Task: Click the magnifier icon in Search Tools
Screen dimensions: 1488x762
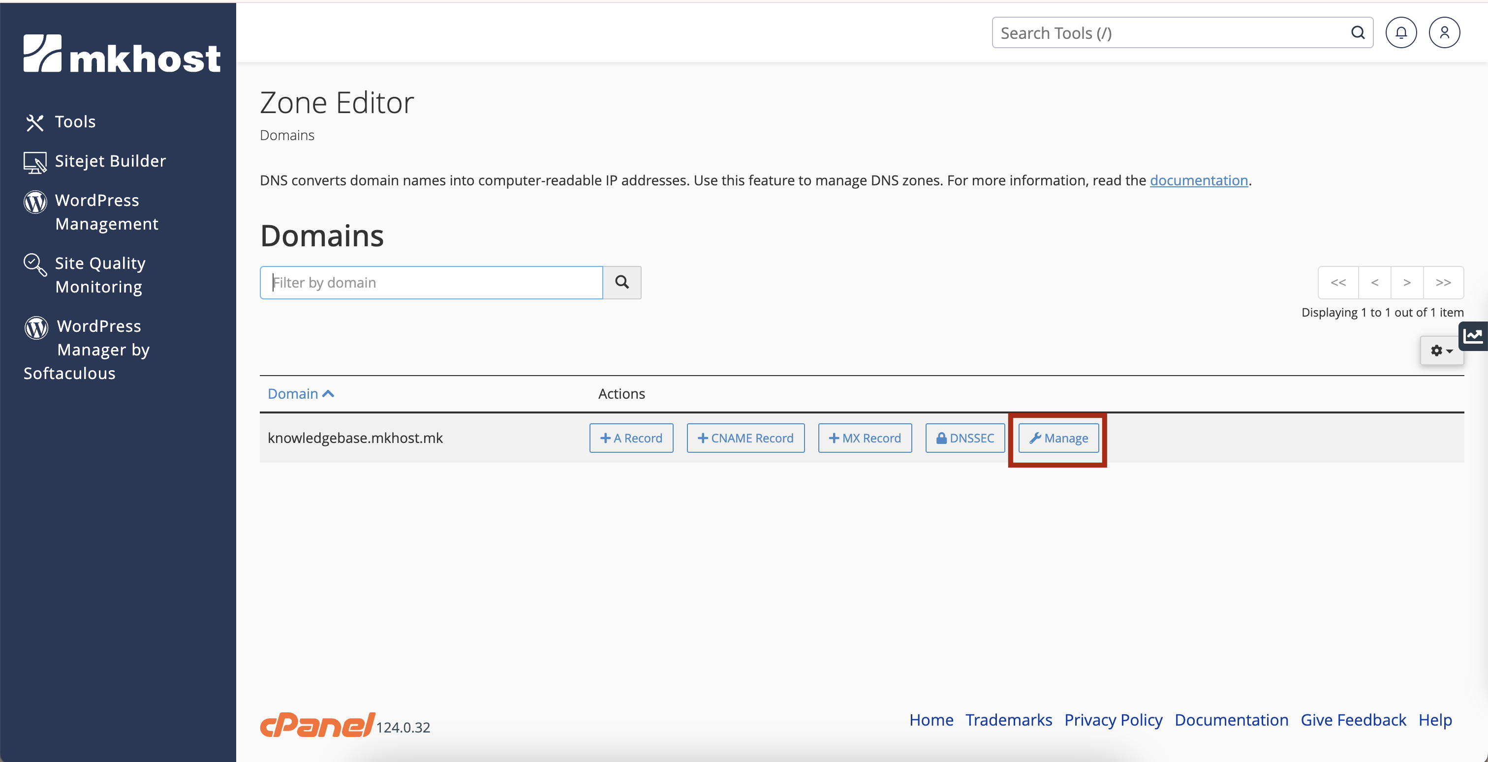Action: pos(1358,33)
